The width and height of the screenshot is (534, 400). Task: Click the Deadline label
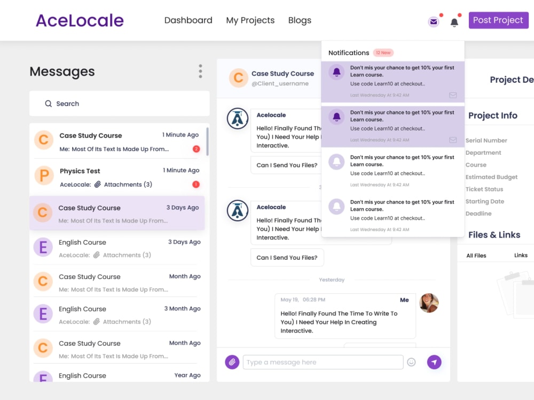point(478,214)
